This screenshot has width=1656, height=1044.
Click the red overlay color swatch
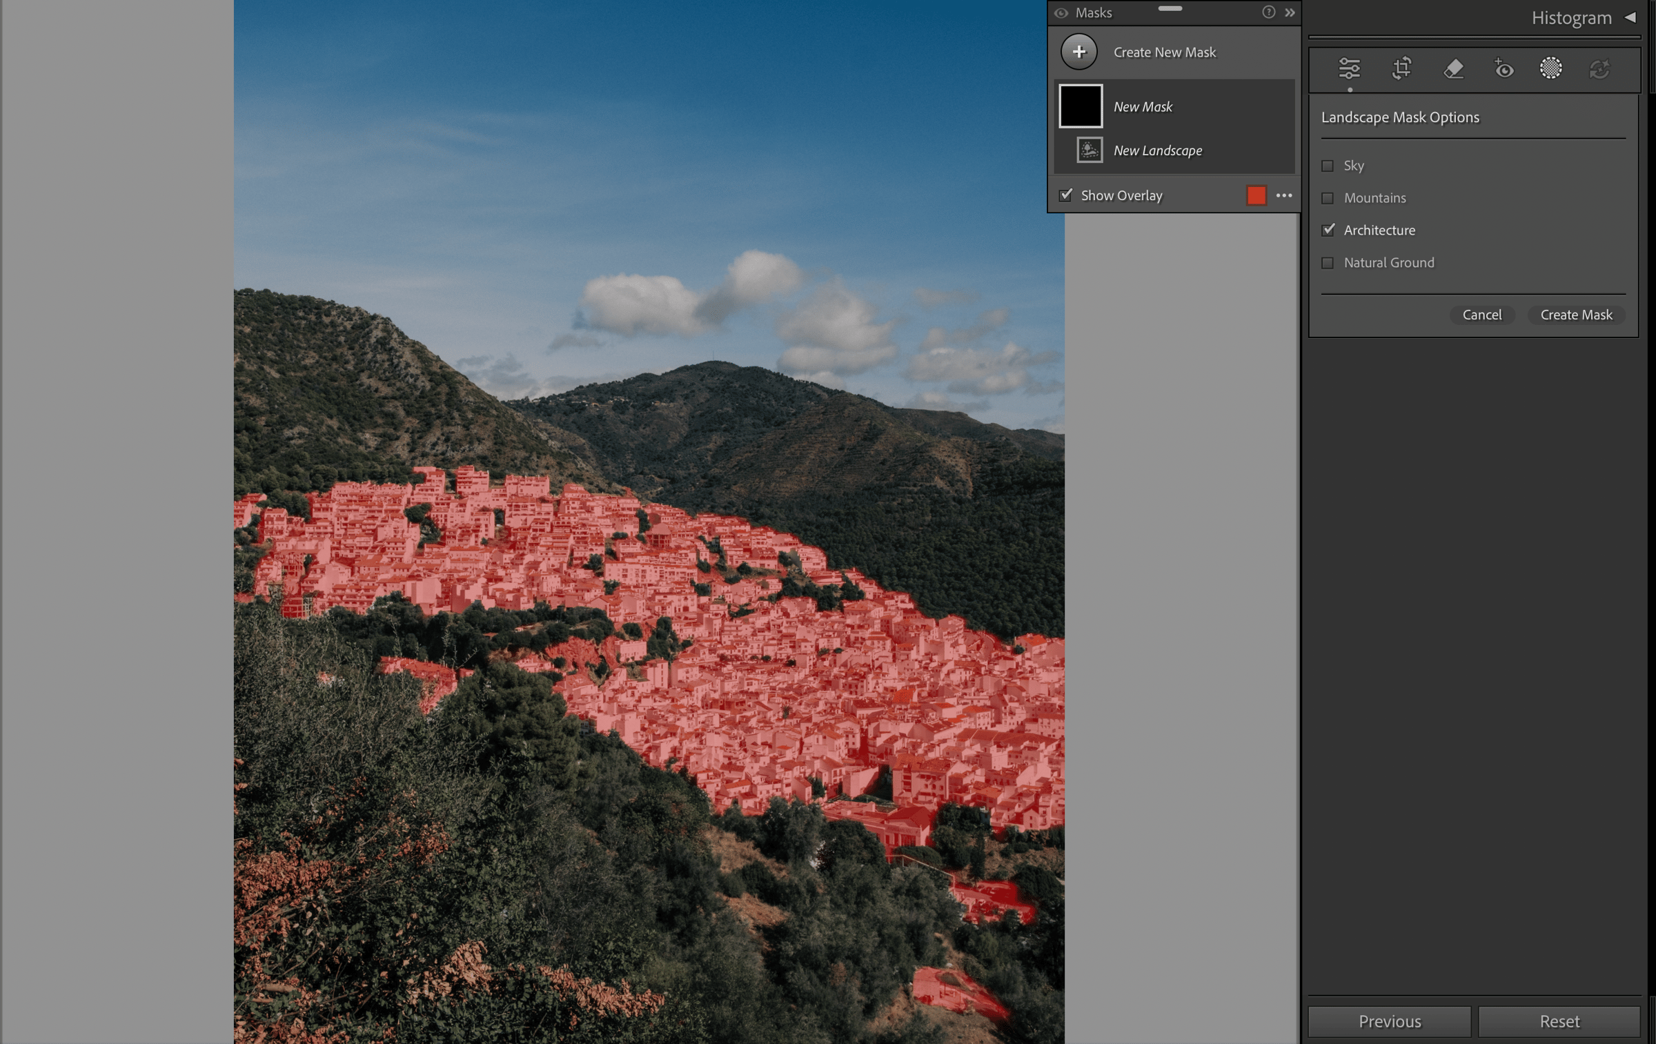pyautogui.click(x=1256, y=195)
